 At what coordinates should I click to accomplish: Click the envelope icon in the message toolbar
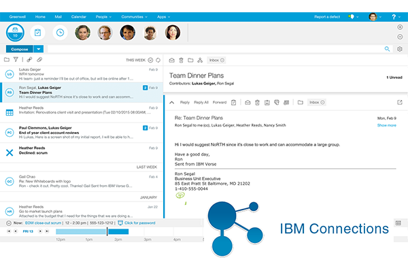[248, 102]
